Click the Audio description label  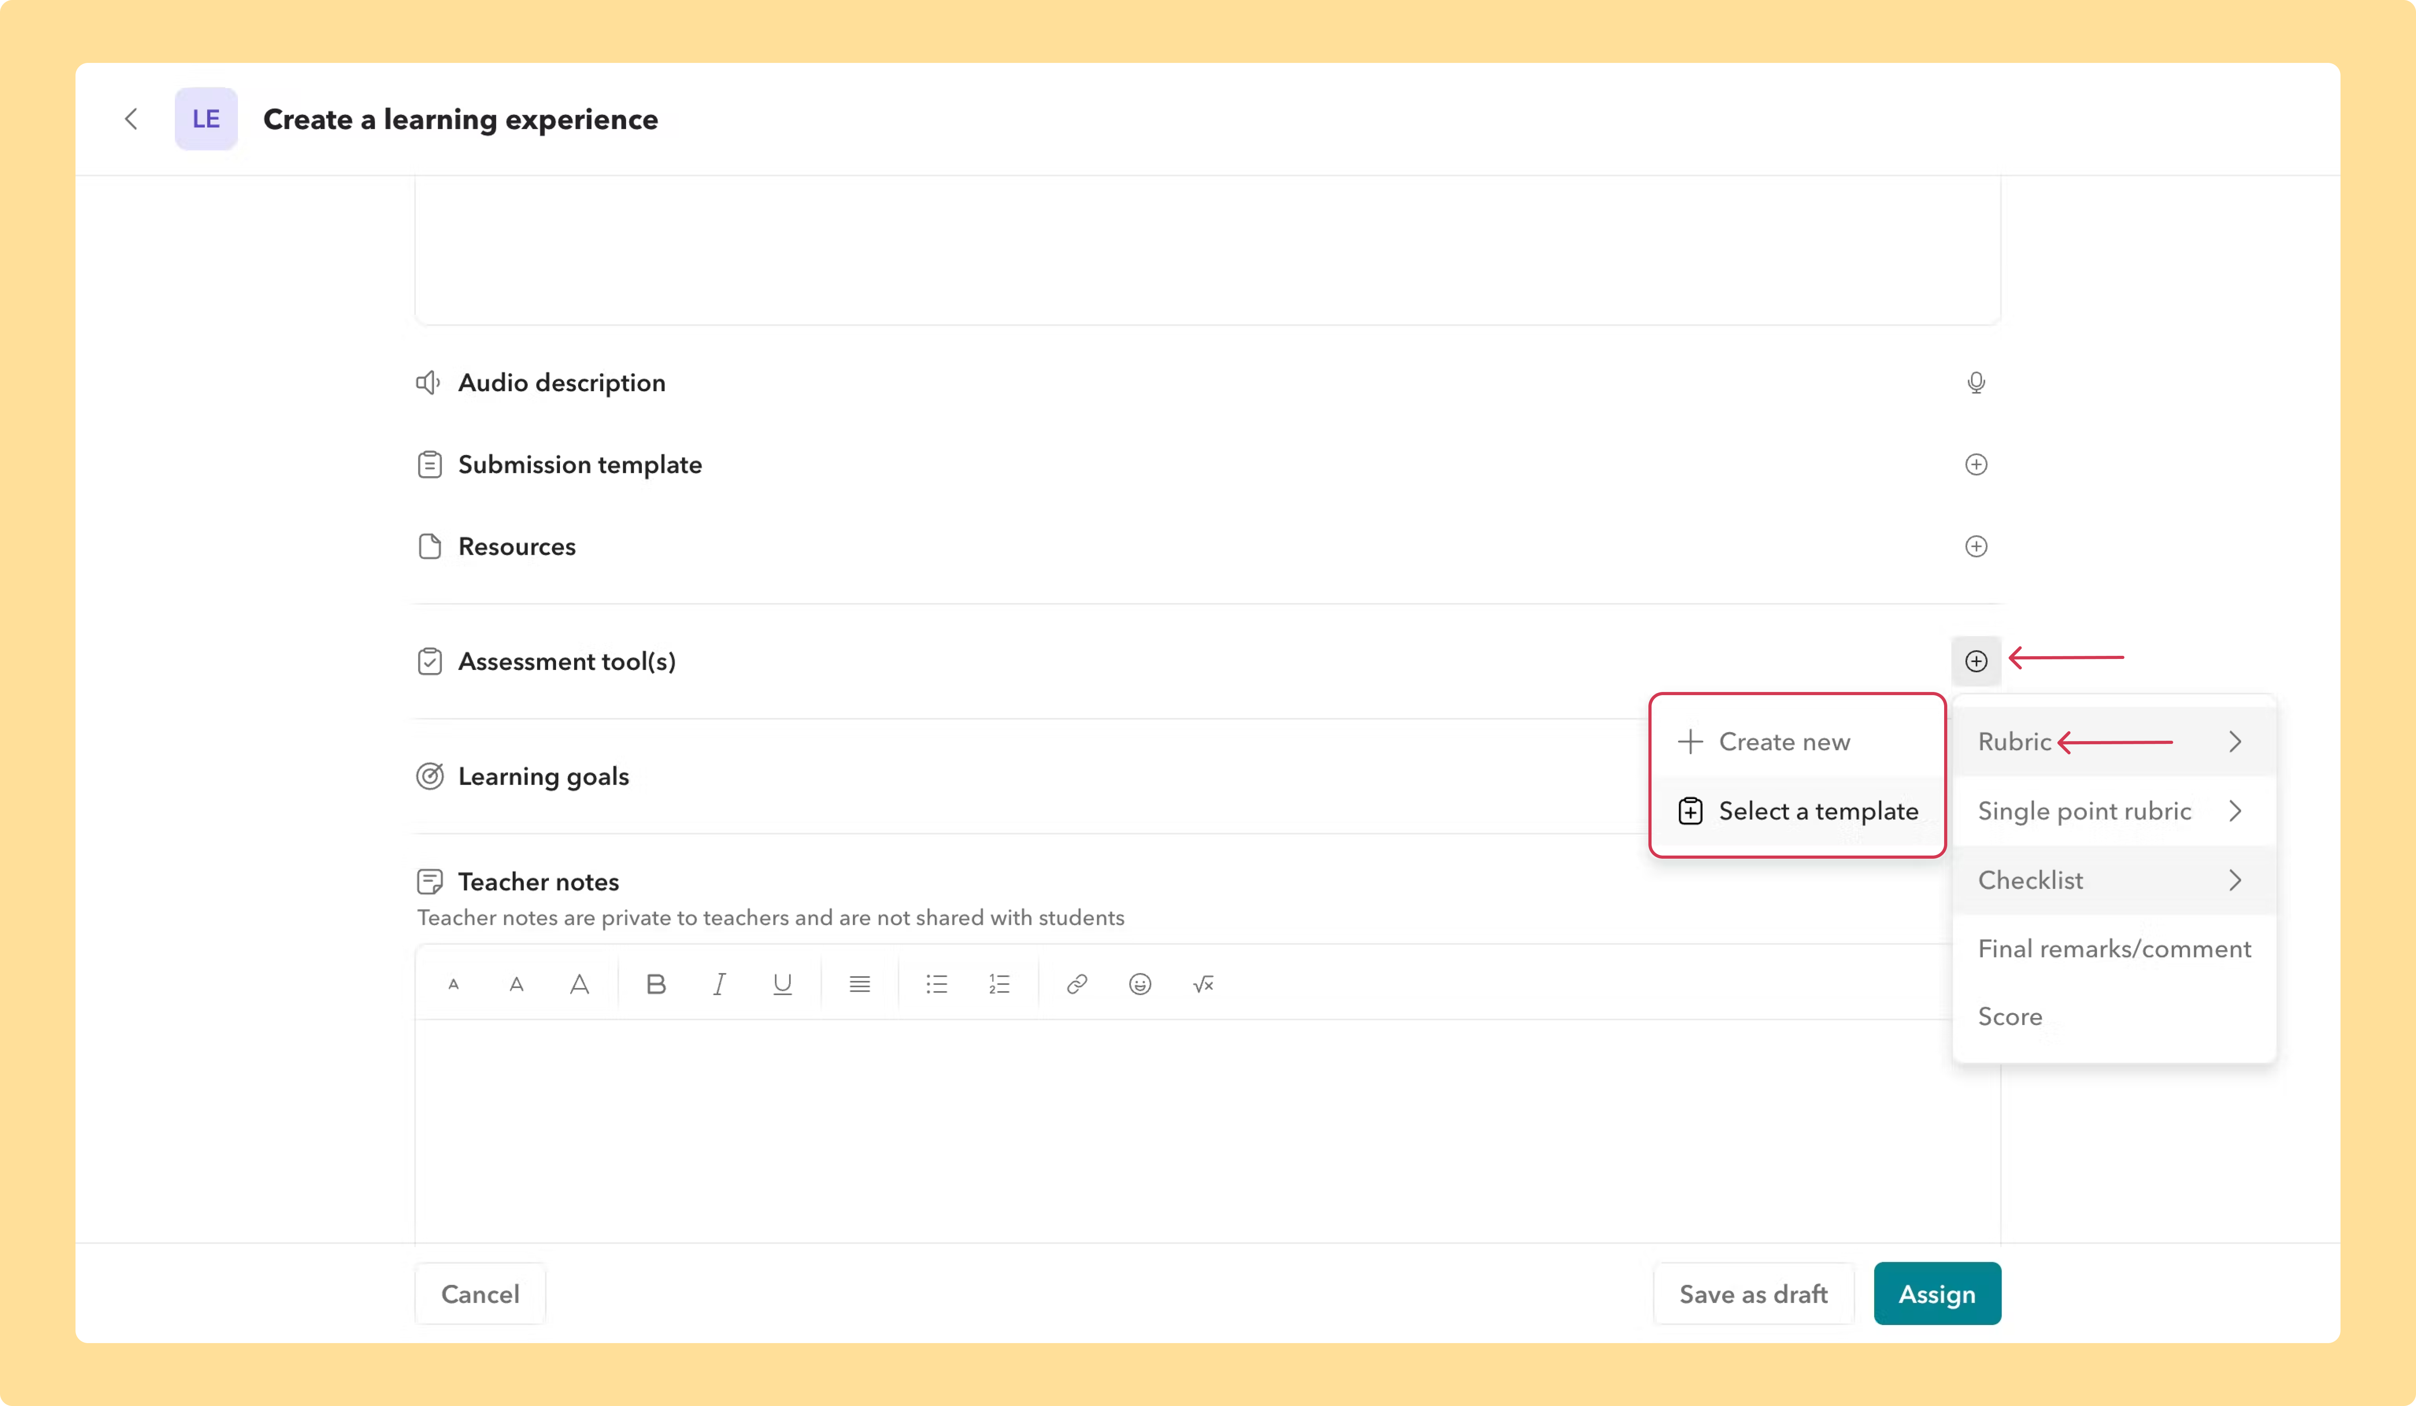coord(562,383)
